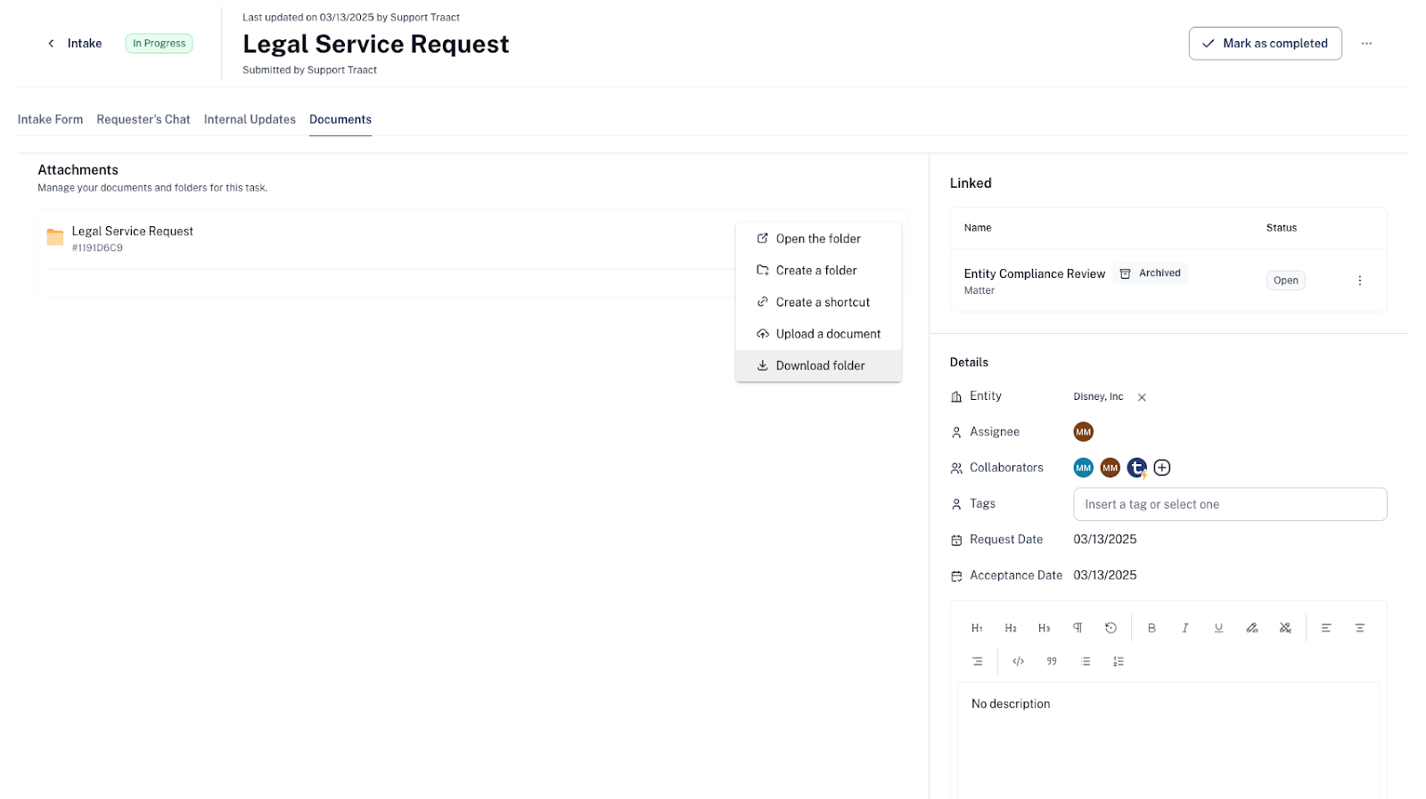The width and height of the screenshot is (1426, 799).
Task: Align text center in the editor
Action: [x=1359, y=628]
